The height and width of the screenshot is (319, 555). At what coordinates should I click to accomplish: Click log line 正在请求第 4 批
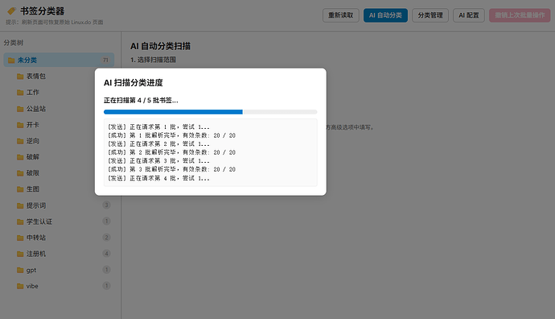click(158, 178)
